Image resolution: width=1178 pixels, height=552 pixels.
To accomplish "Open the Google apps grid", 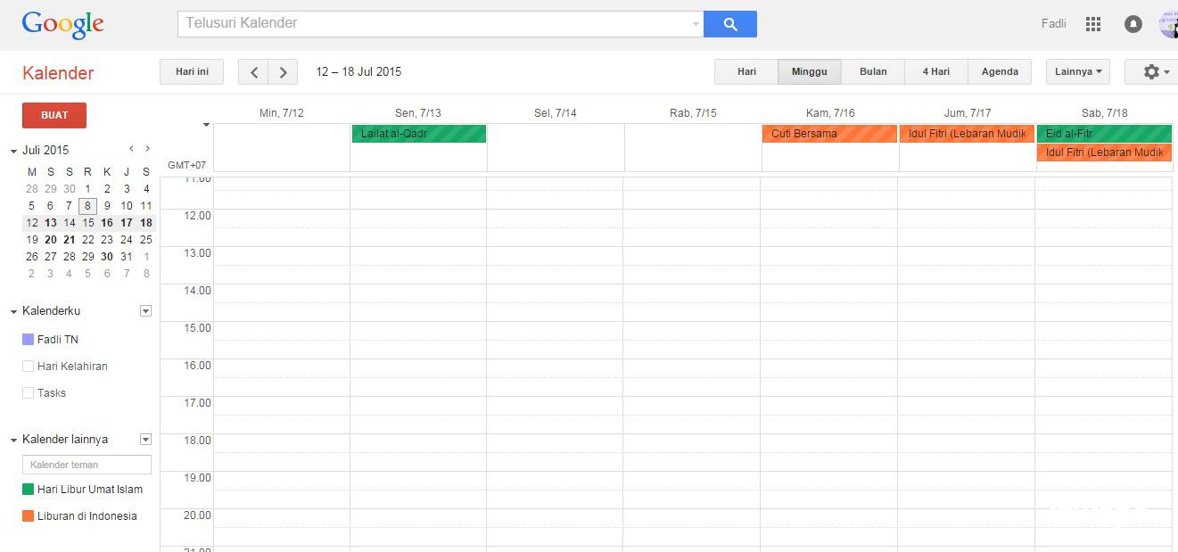I will 1092,24.
